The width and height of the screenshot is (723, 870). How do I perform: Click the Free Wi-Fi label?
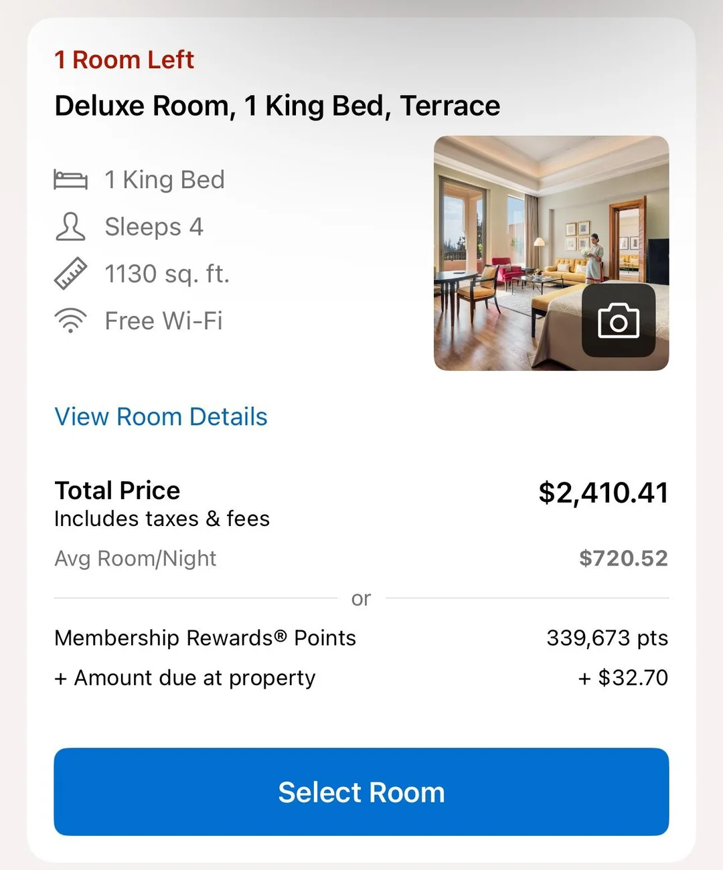click(x=164, y=321)
